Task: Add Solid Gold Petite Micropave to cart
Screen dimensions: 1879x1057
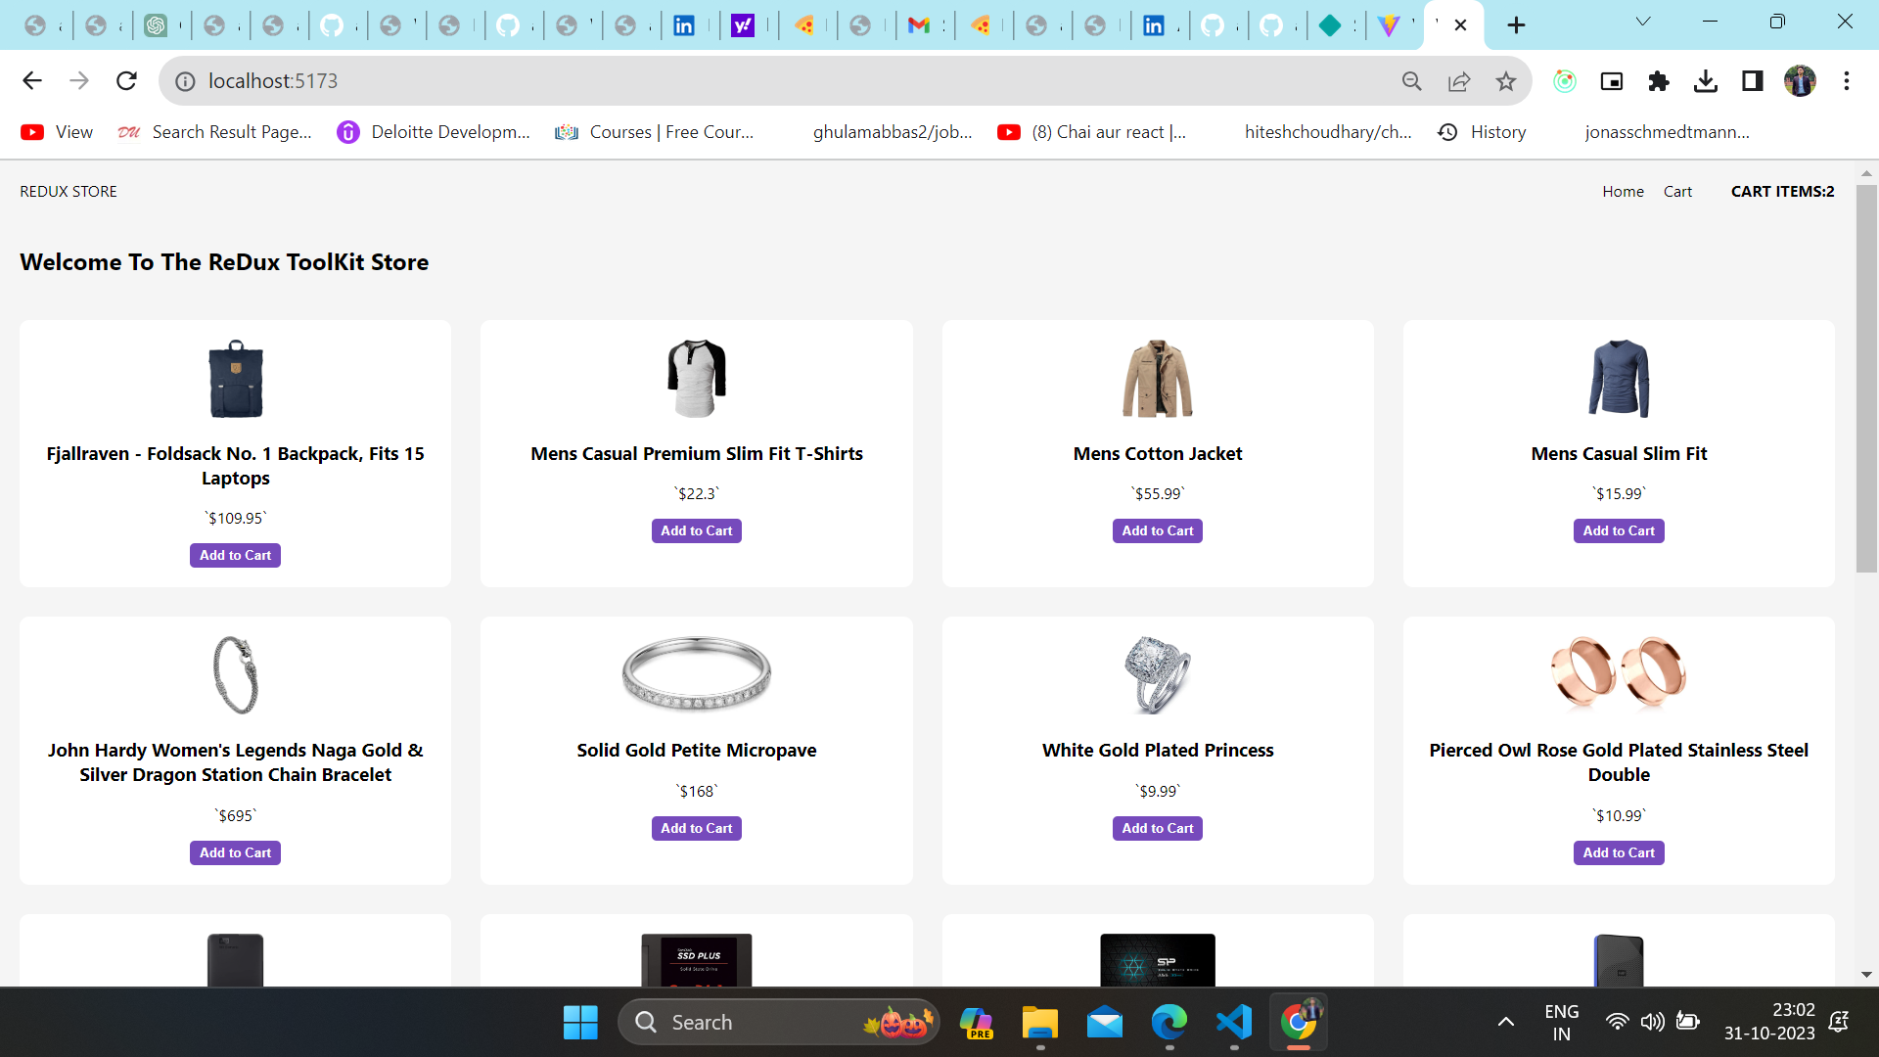Action: [x=696, y=828]
